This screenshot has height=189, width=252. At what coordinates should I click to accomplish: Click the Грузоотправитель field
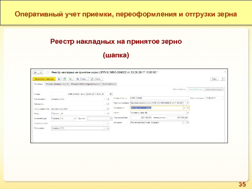tap(77, 109)
